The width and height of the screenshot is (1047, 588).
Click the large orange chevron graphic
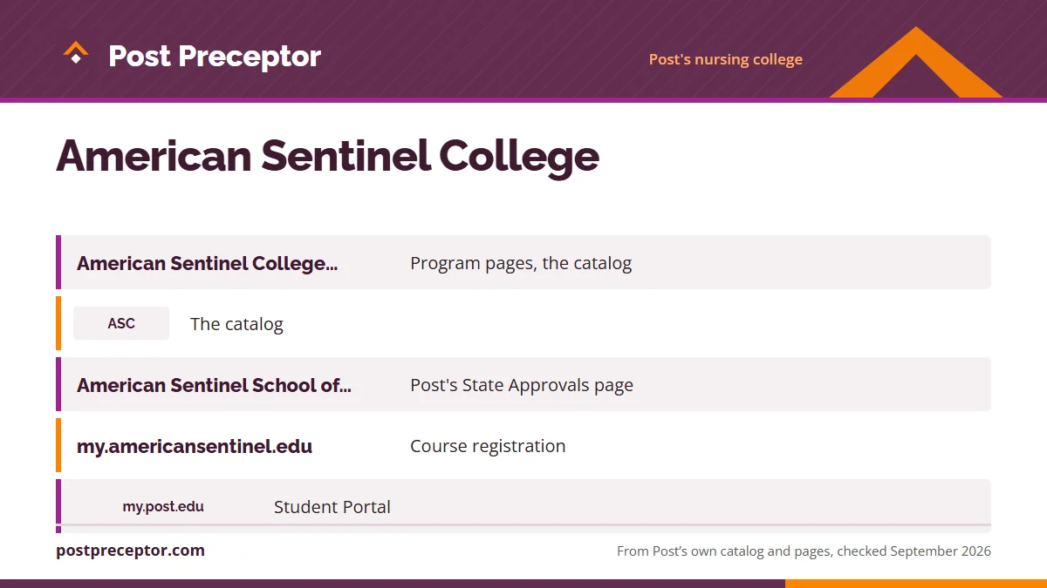click(x=915, y=63)
